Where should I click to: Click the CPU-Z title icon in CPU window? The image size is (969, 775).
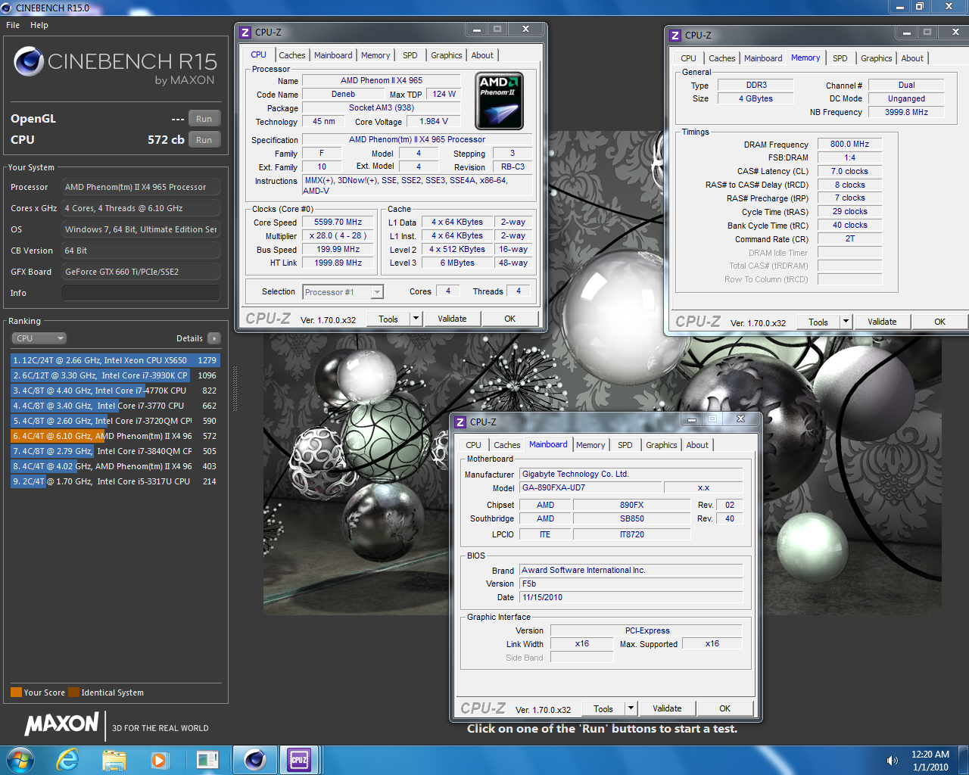pos(245,33)
